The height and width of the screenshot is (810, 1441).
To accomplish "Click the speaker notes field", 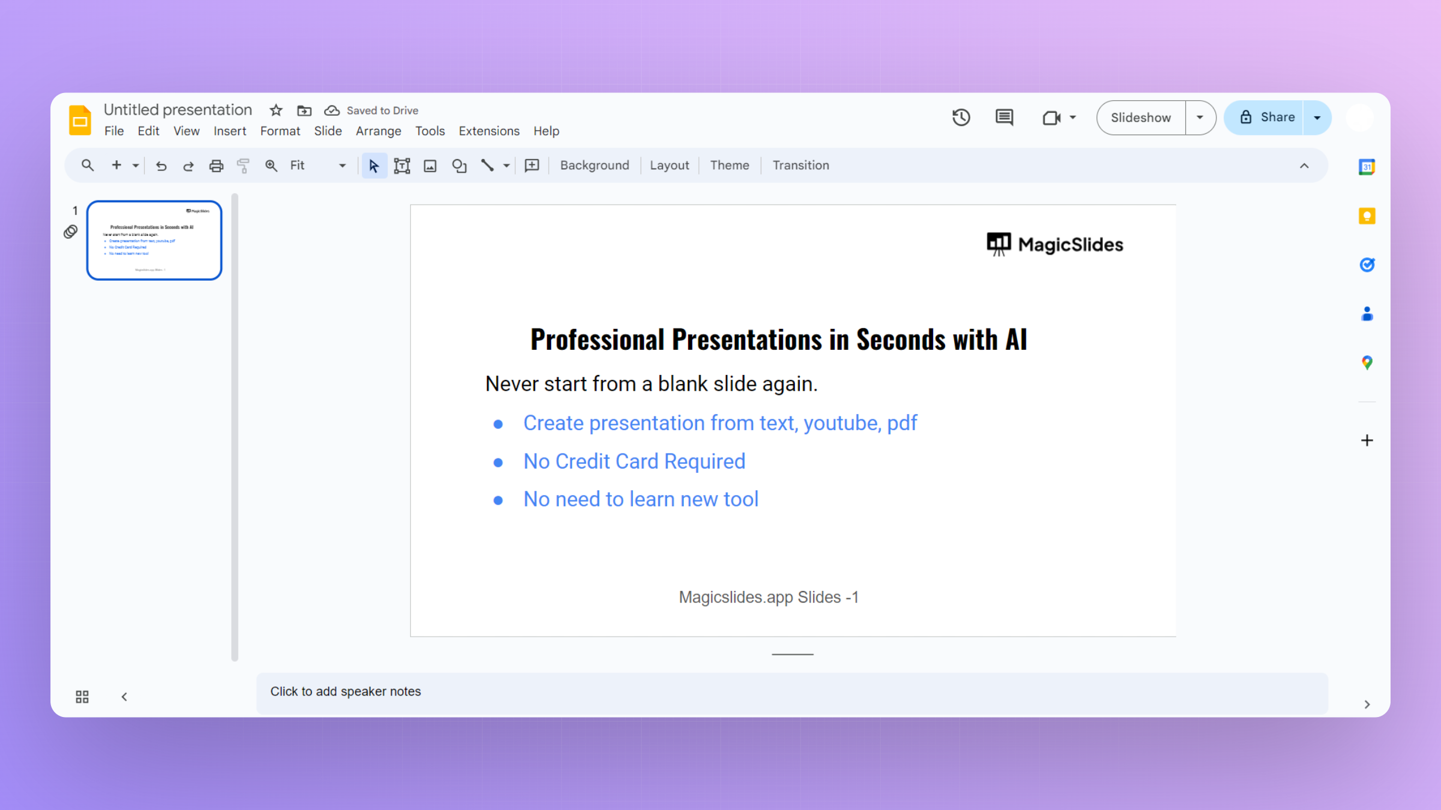I will tap(791, 692).
